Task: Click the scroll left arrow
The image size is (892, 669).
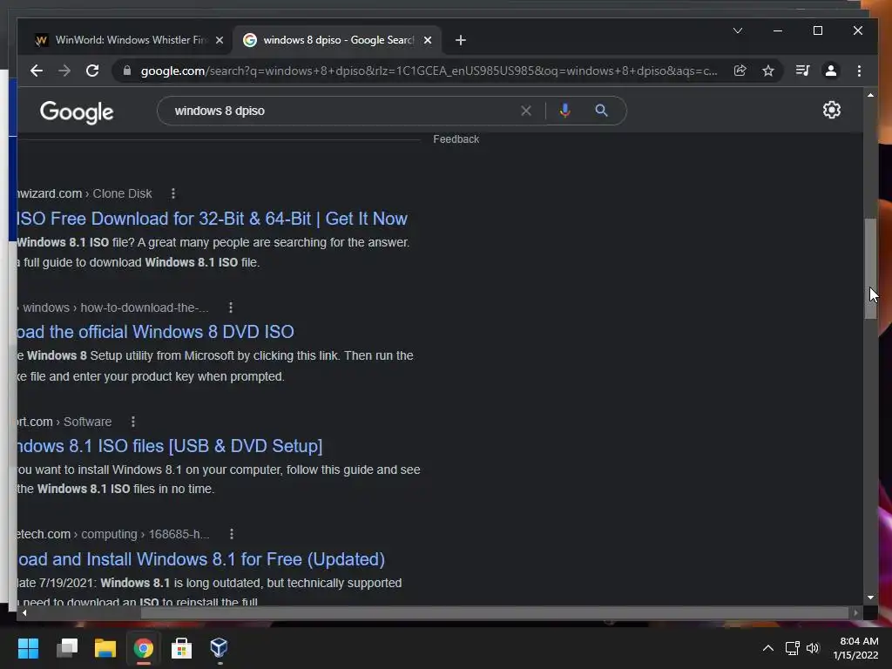Action: tap(24, 612)
